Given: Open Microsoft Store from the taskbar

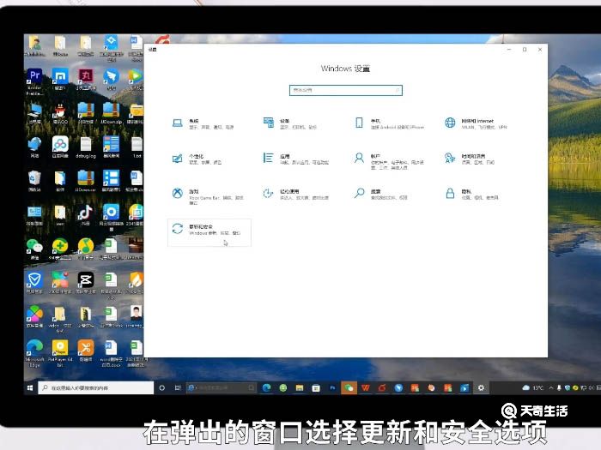Looking at the screenshot, I should point(316,388).
